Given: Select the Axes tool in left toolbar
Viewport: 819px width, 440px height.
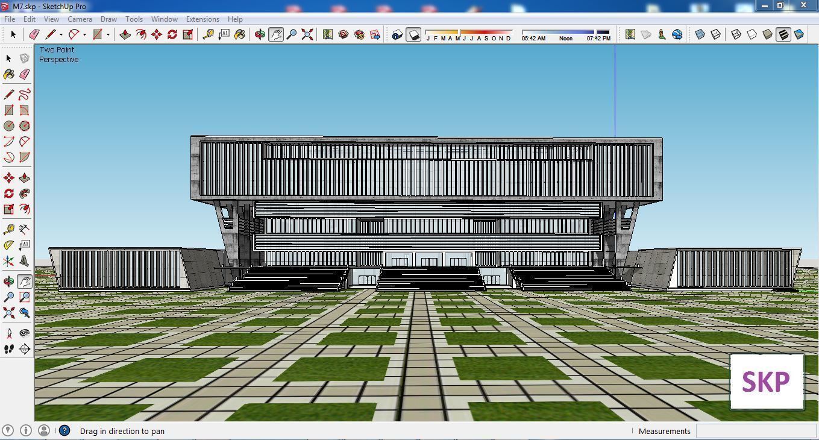Looking at the screenshot, I should [x=9, y=261].
